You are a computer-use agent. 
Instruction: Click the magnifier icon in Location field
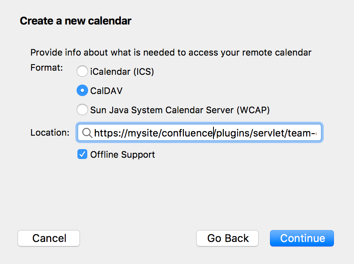coord(87,133)
